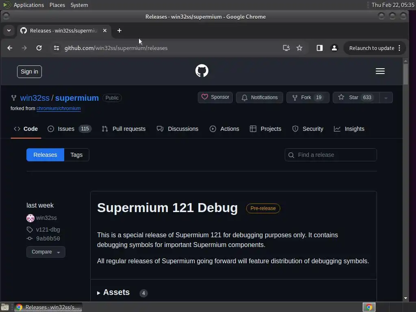Close the Releases tab
416x312 pixels.
(x=105, y=30)
